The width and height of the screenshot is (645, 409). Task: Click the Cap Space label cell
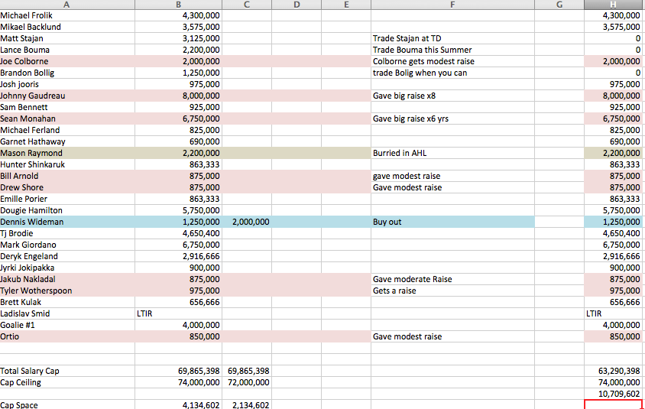(x=67, y=405)
